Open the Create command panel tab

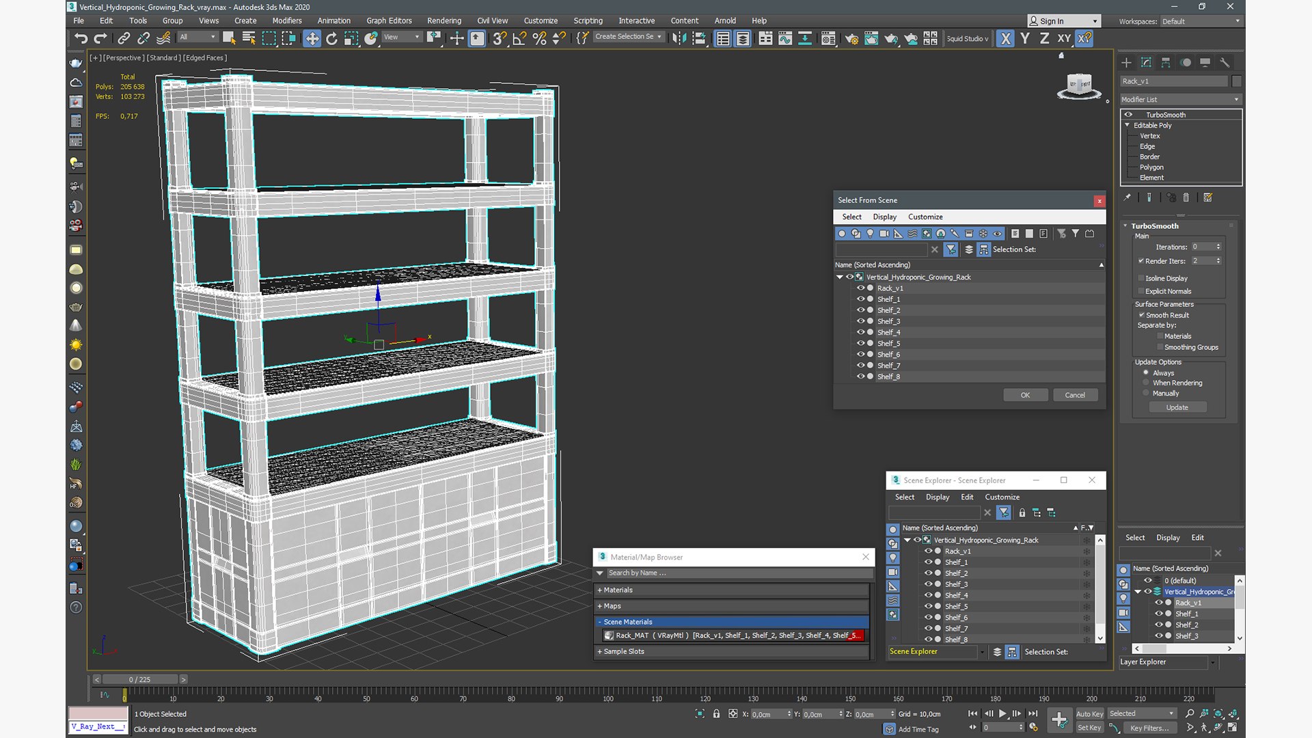[x=1126, y=63]
